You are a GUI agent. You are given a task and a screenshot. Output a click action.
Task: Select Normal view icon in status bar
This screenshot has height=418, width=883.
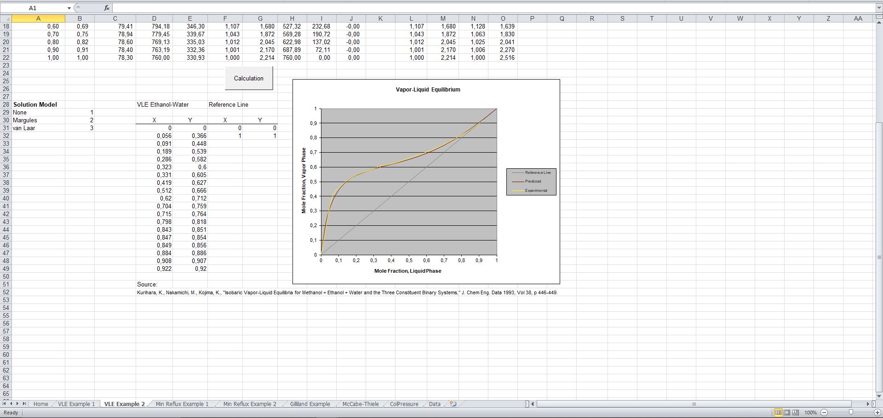click(778, 412)
